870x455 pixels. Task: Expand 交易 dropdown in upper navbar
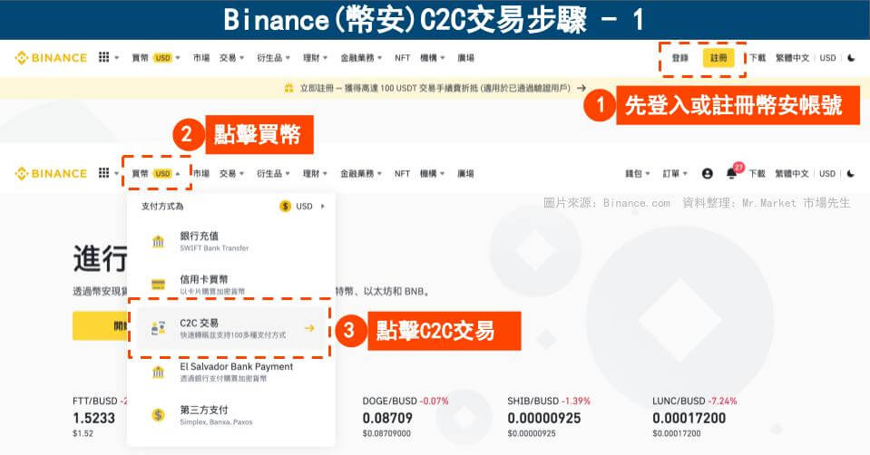click(x=231, y=58)
